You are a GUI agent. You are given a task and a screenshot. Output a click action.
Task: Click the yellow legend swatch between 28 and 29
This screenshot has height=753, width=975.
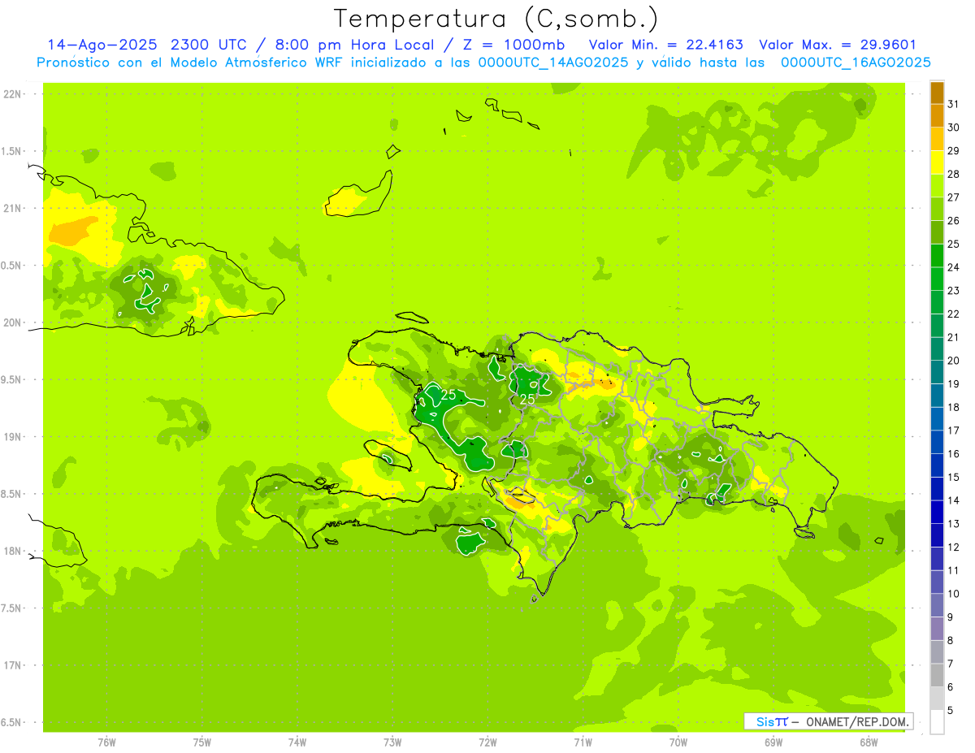click(x=937, y=162)
